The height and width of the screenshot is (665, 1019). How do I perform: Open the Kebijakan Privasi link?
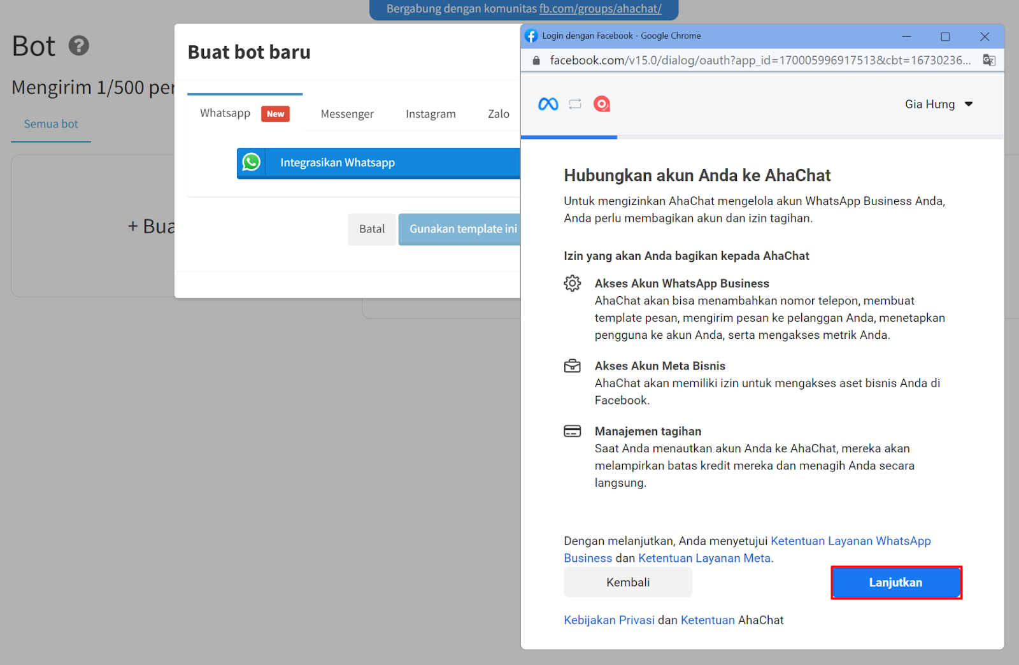pos(609,620)
